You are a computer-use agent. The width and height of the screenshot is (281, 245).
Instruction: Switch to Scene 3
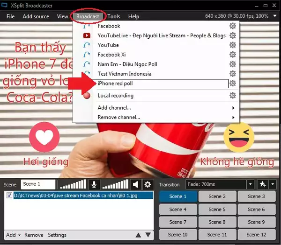click(256, 196)
